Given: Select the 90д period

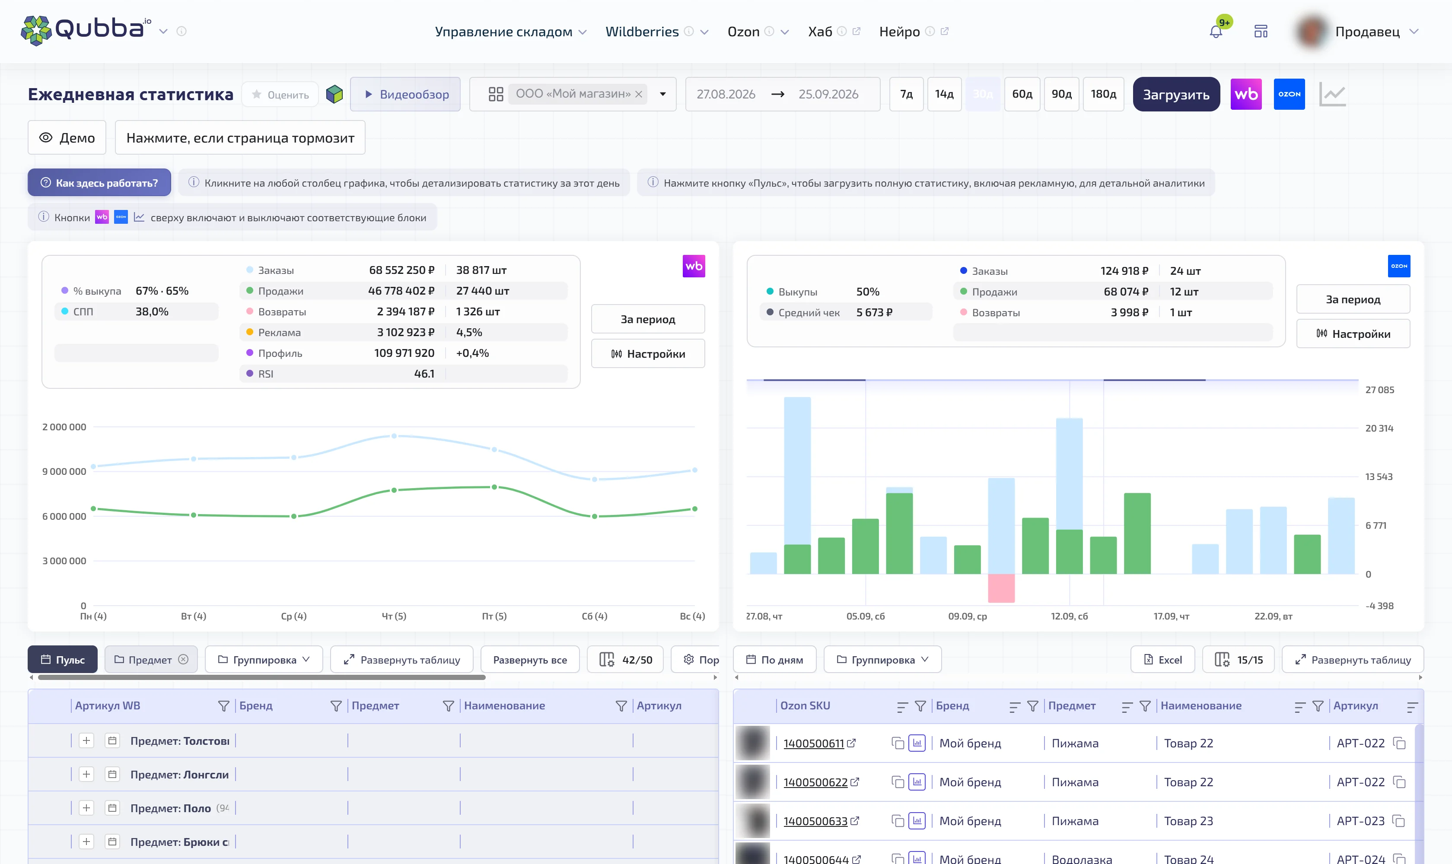Looking at the screenshot, I should (1061, 94).
